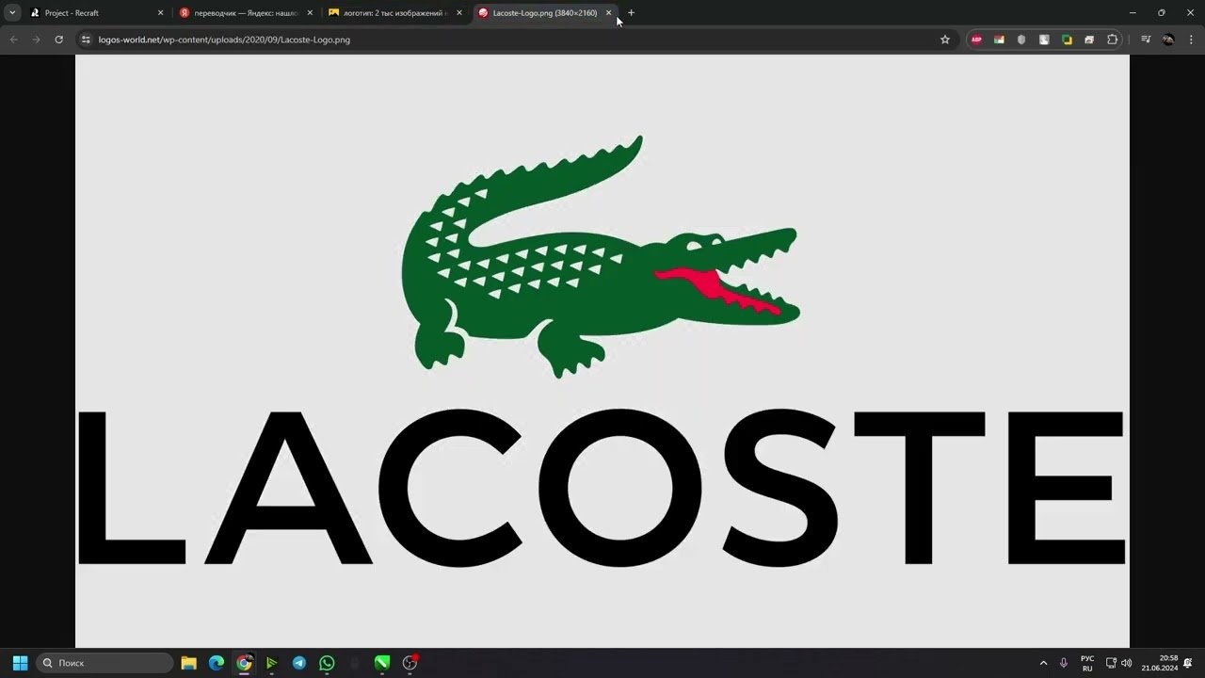Close the логотип images tab
The width and height of the screenshot is (1205, 678).
point(459,13)
